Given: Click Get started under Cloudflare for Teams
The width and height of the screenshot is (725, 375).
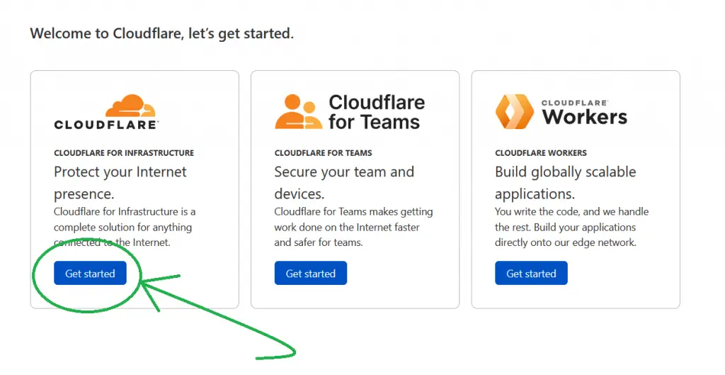Looking at the screenshot, I should [x=311, y=273].
